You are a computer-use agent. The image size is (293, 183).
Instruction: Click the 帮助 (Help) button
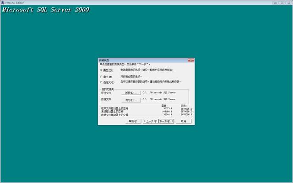click(x=133, y=121)
